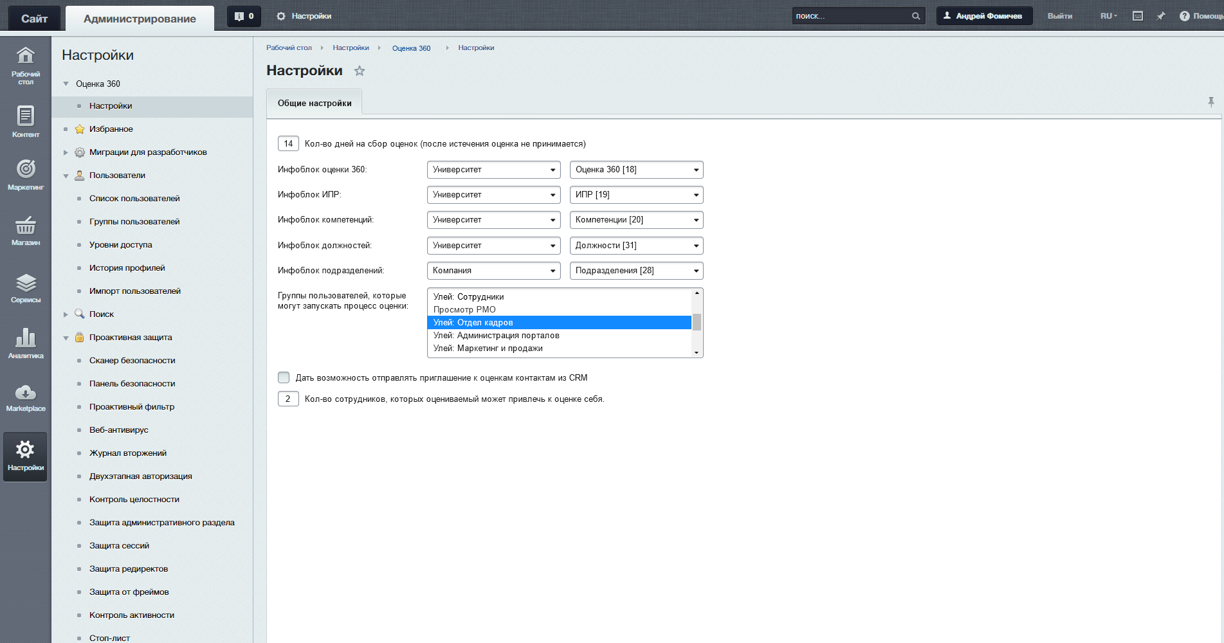Click the top bar panel layout icon

tap(1138, 16)
